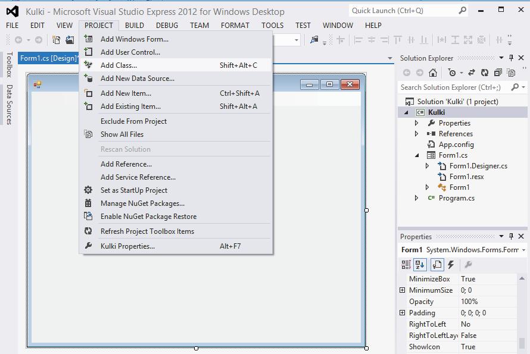Click the Align Middles layout icon
This screenshot has width=530, height=354.
[x=411, y=40]
